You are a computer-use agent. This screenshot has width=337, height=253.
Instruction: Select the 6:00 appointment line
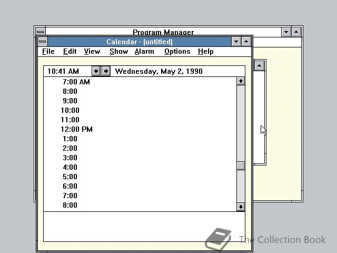(140, 186)
